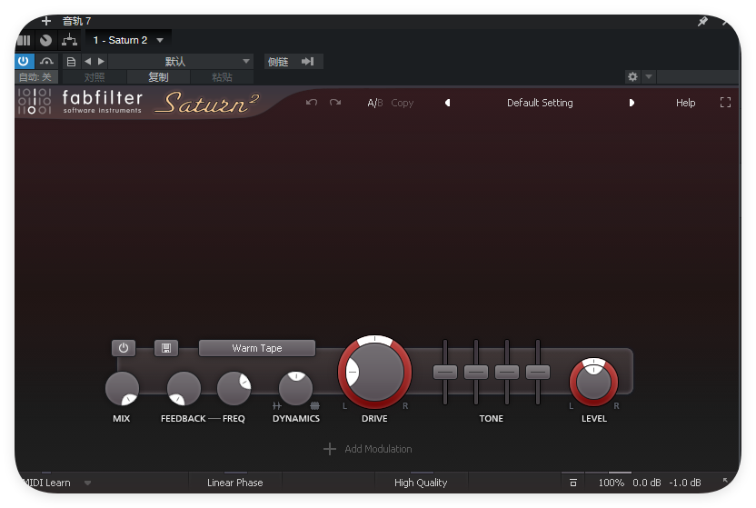Screen dimensions: 756x508
Task: Click the corner arrow in the bottom bar
Action: pos(725,481)
